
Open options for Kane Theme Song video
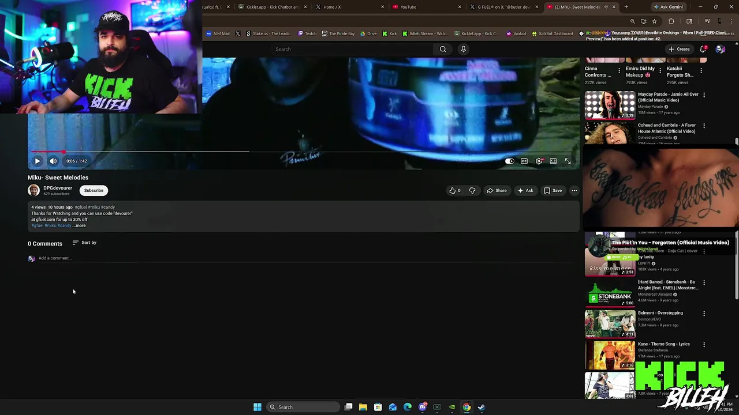pos(704,345)
